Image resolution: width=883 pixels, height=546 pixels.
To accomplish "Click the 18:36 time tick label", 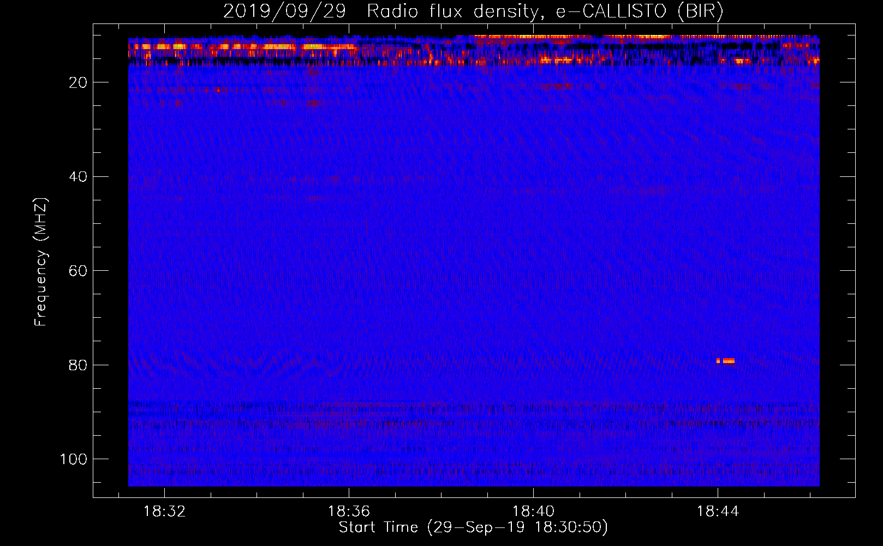I will click(349, 512).
